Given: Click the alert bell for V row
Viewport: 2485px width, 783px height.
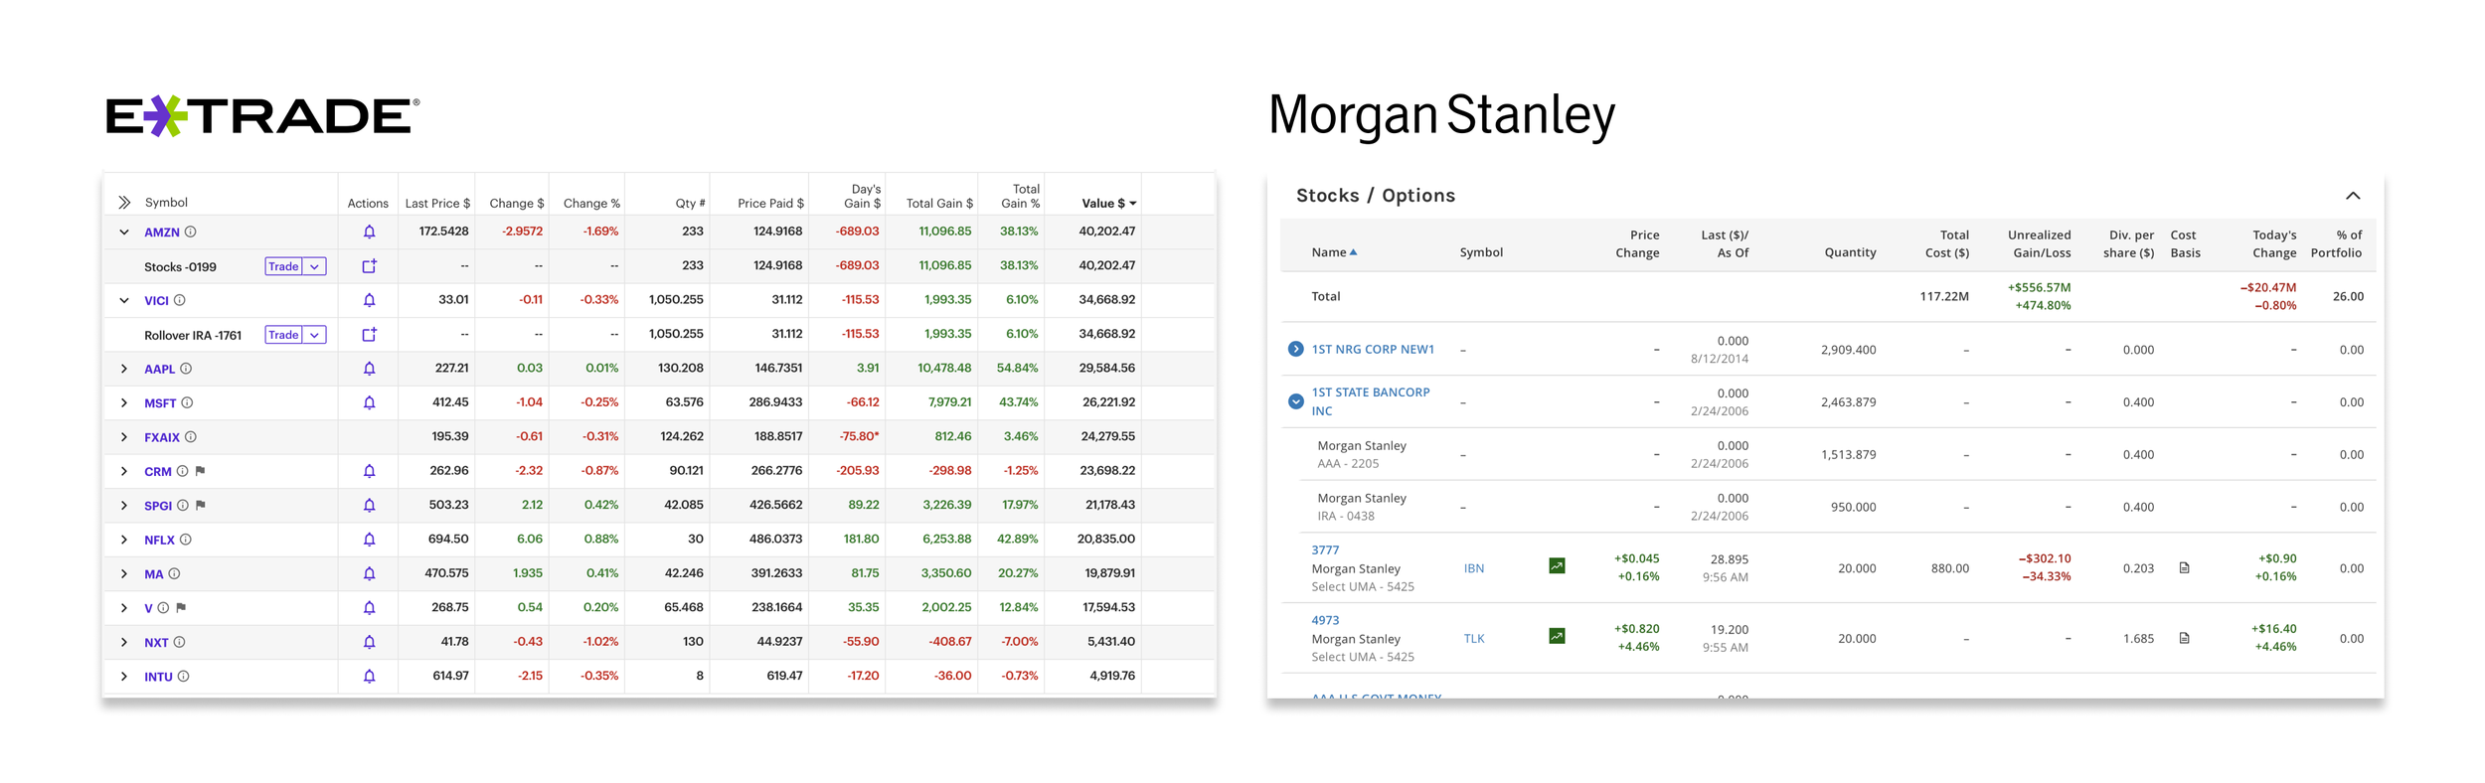Looking at the screenshot, I should tap(369, 607).
